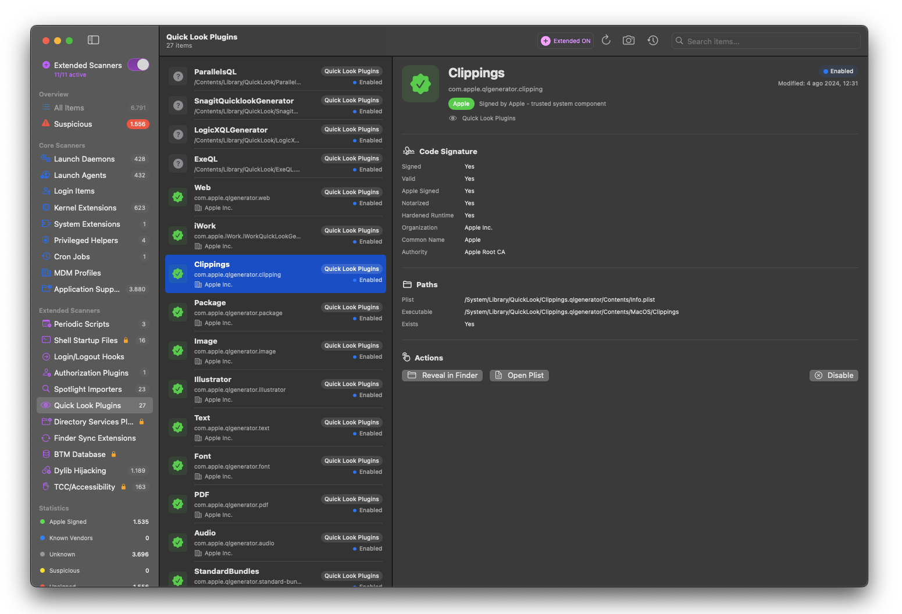Image resolution: width=902 pixels, height=614 pixels.
Task: Select the SnagitQuicklookGenerator list row
Action: coord(276,105)
